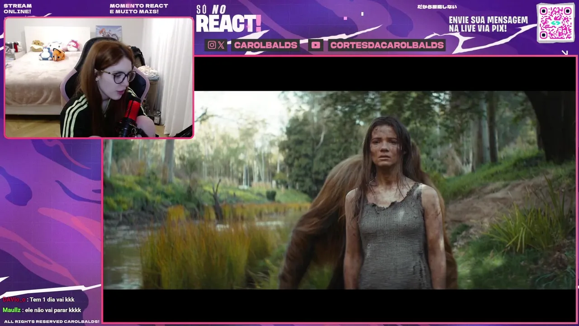Image resolution: width=579 pixels, height=326 pixels.
Task: Click the streamer webcam feed
Action: click(99, 77)
